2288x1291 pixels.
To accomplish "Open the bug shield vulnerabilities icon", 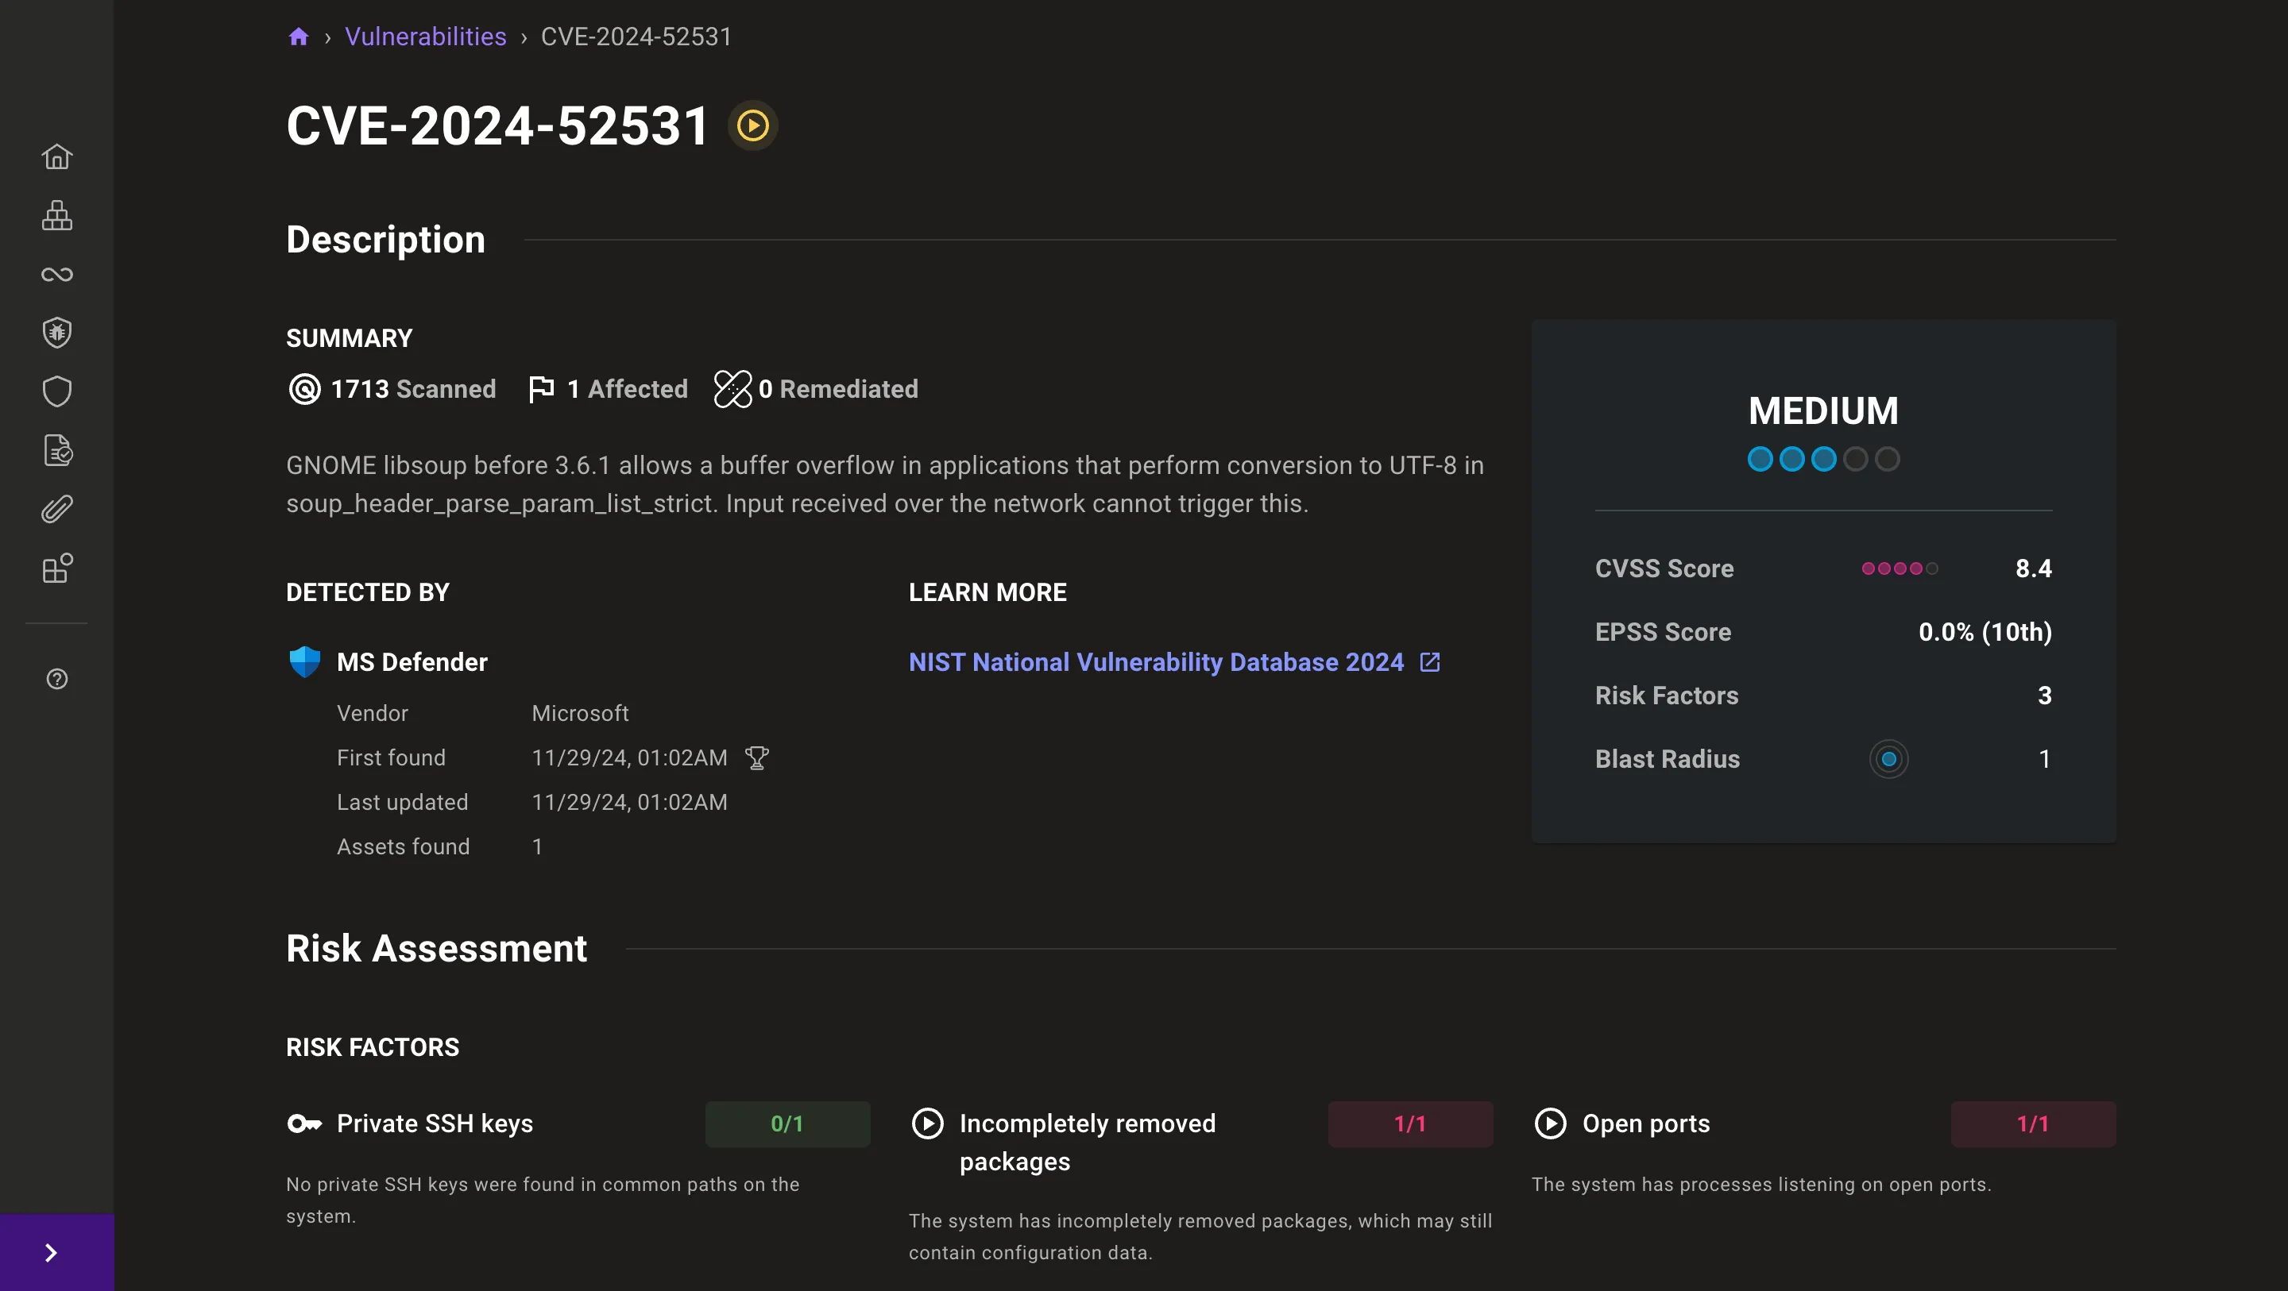I will (57, 333).
